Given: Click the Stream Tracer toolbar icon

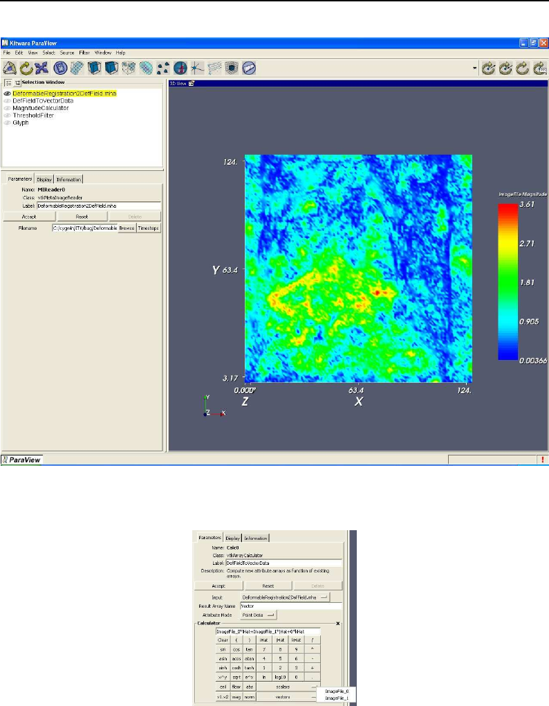Looking at the screenshot, I should pos(197,68).
